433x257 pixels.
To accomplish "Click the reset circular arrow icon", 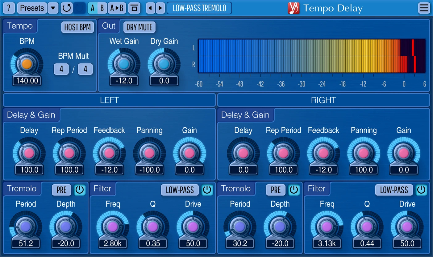I will point(66,8).
